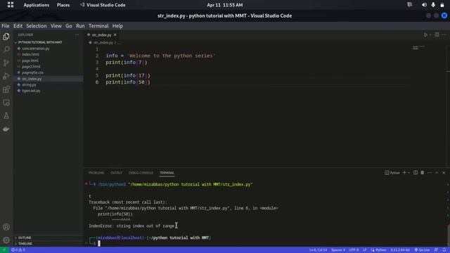450x253 pixels.
Task: Open the Terminal menu
Action: pos(98,26)
